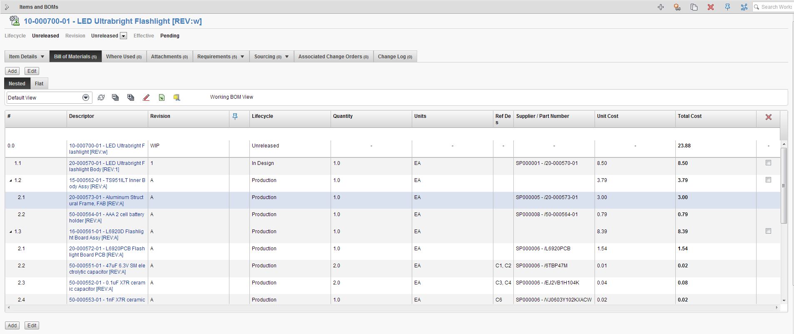
Task: Open the Default View combo box
Action: point(49,97)
